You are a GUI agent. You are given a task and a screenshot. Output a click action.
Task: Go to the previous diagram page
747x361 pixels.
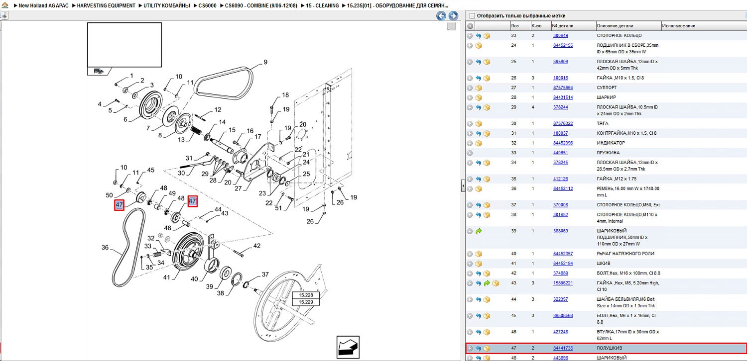(x=441, y=16)
